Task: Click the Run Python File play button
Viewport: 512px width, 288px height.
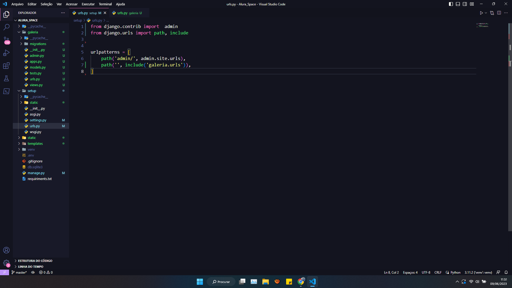Action: 481,13
